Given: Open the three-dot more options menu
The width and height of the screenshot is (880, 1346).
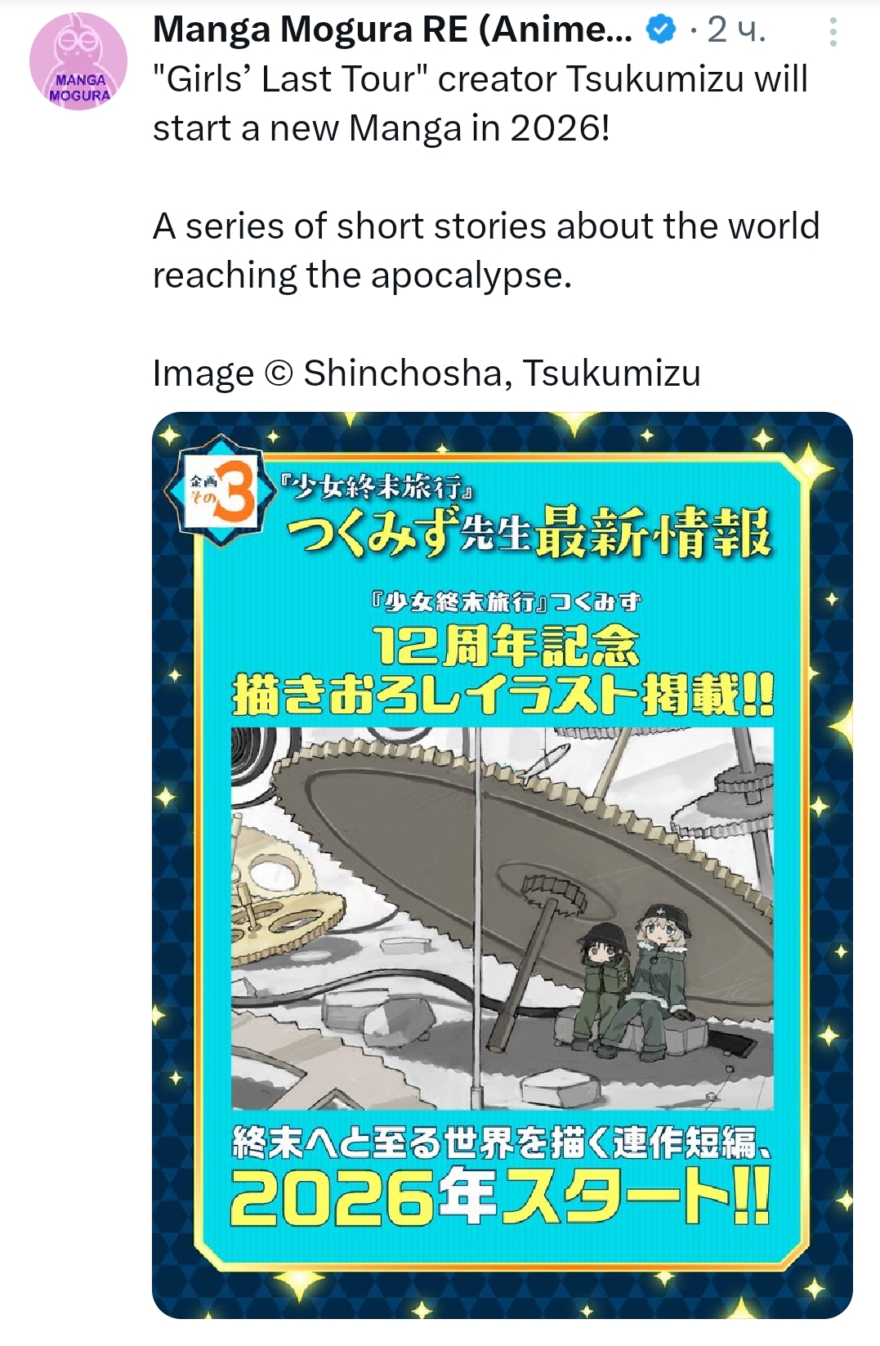Looking at the screenshot, I should pos(833,32).
